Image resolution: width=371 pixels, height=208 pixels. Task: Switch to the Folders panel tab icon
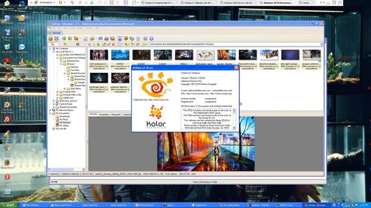pyautogui.click(x=53, y=44)
